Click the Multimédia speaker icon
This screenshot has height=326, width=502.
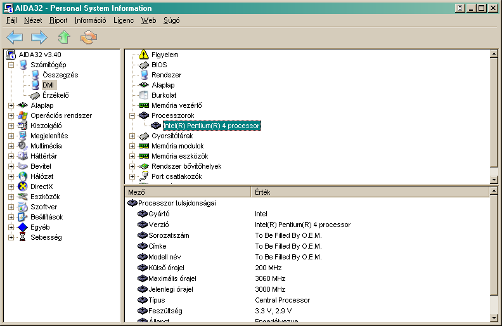pos(23,146)
